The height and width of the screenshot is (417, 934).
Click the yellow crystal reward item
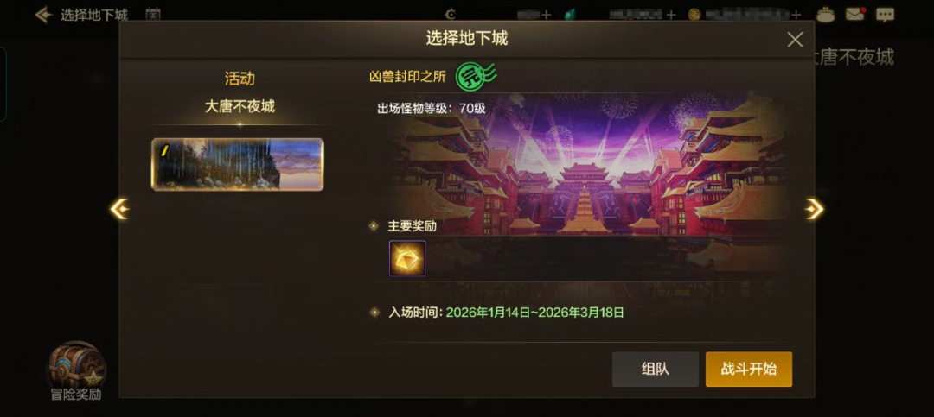coord(407,259)
